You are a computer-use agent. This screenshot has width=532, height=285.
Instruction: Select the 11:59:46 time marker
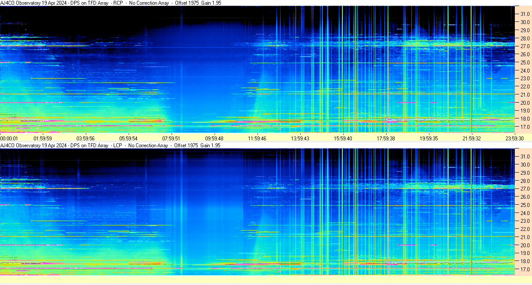tap(257, 138)
